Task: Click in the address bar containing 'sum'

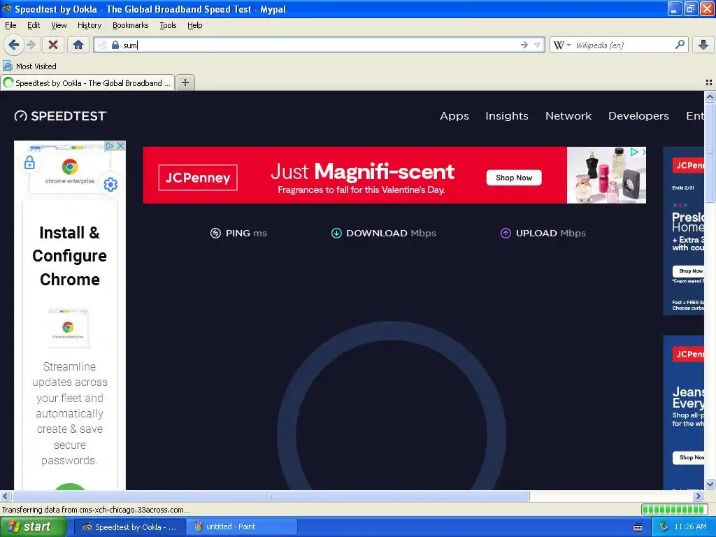Action: point(320,45)
